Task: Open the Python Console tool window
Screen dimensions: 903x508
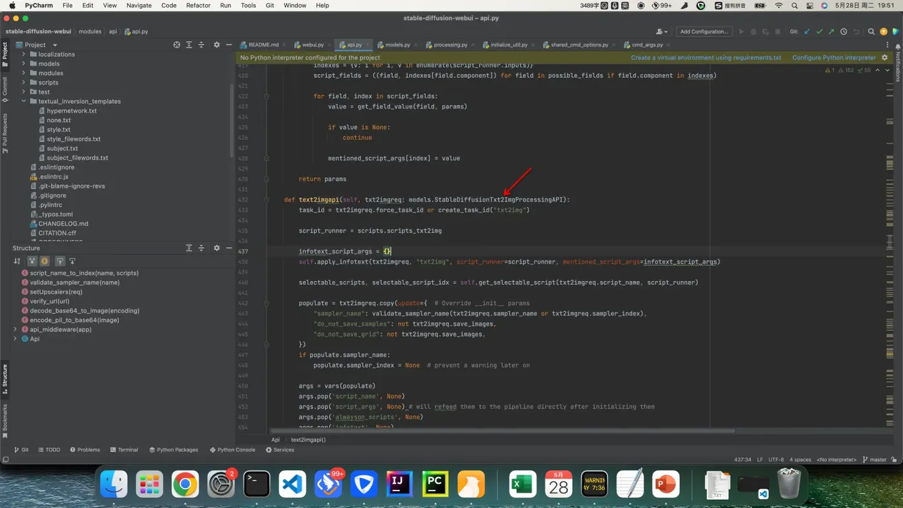Action: tap(232, 450)
